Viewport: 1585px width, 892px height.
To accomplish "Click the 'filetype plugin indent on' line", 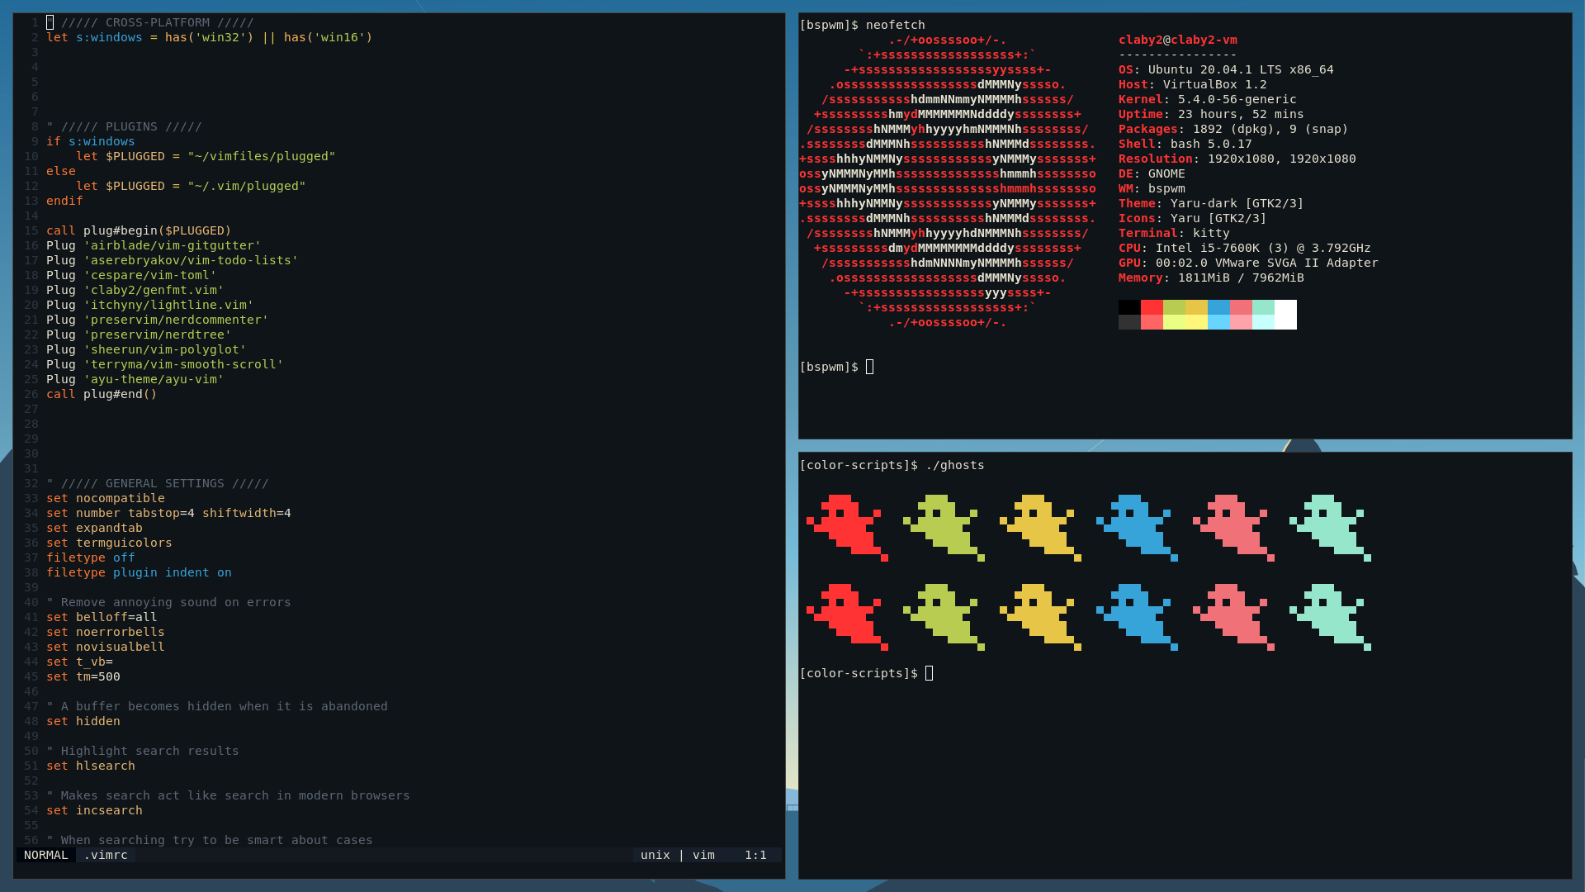I will [x=139, y=572].
